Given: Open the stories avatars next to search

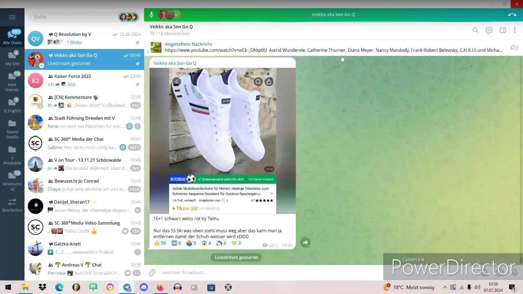Looking at the screenshot, I should pos(129,17).
